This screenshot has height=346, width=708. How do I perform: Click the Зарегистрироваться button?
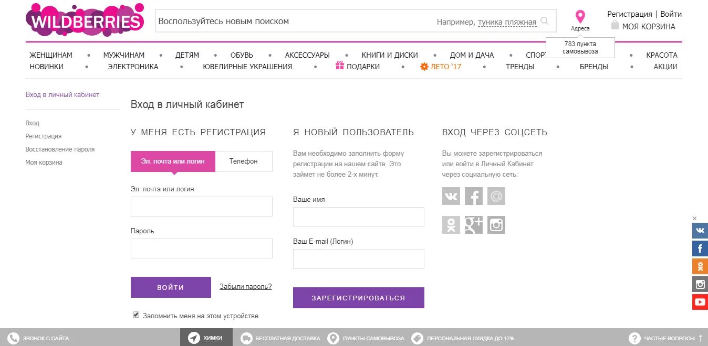359,298
